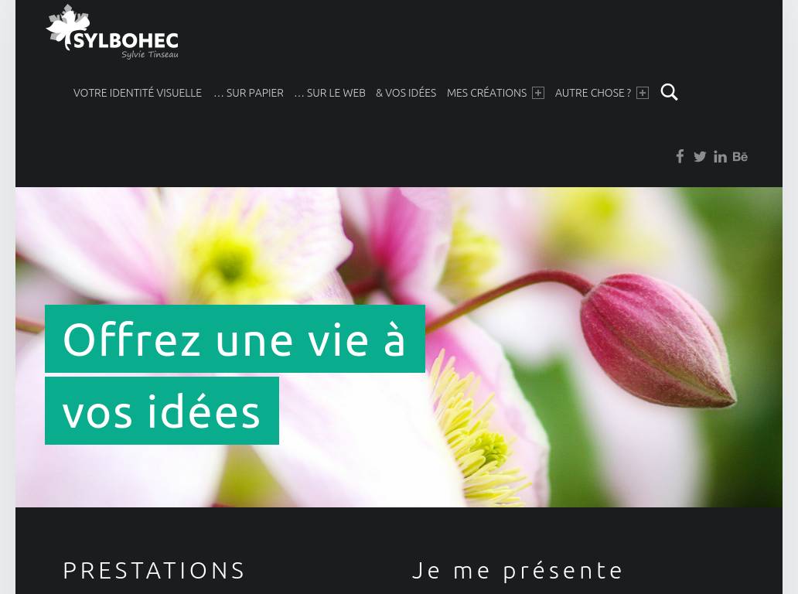Click the vos idées caption box
Viewport: 798px width, 594px height.
coord(162,411)
